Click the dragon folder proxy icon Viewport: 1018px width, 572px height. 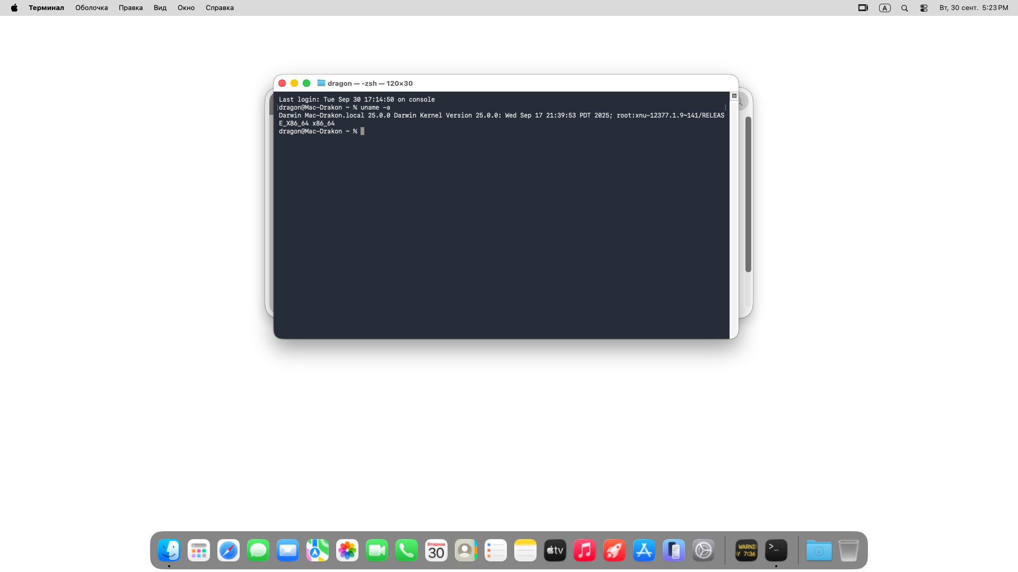321,83
